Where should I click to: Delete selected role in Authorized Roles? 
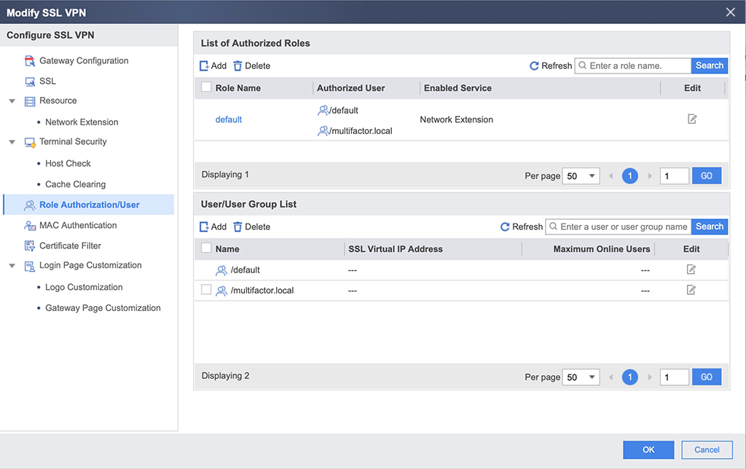[251, 66]
